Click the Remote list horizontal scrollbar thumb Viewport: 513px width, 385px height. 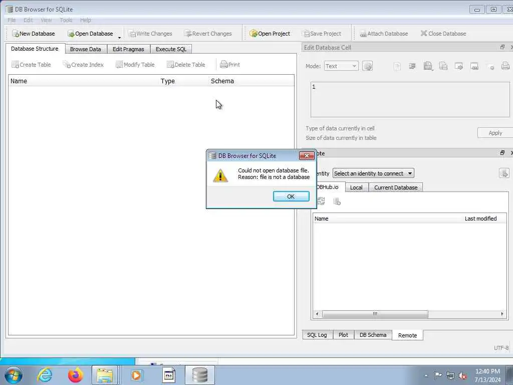[x=375, y=314]
